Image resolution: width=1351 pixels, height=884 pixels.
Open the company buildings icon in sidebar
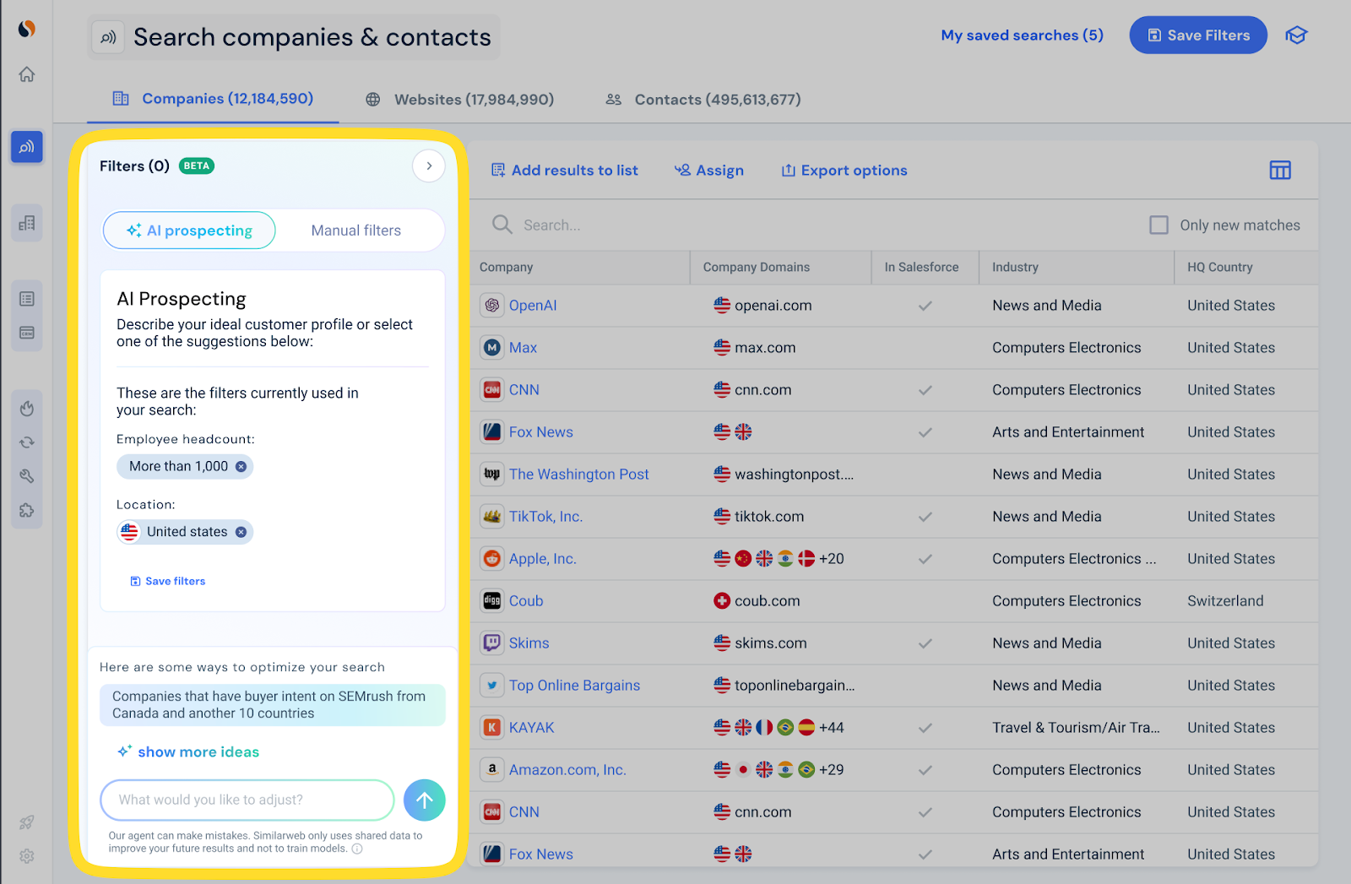27,223
